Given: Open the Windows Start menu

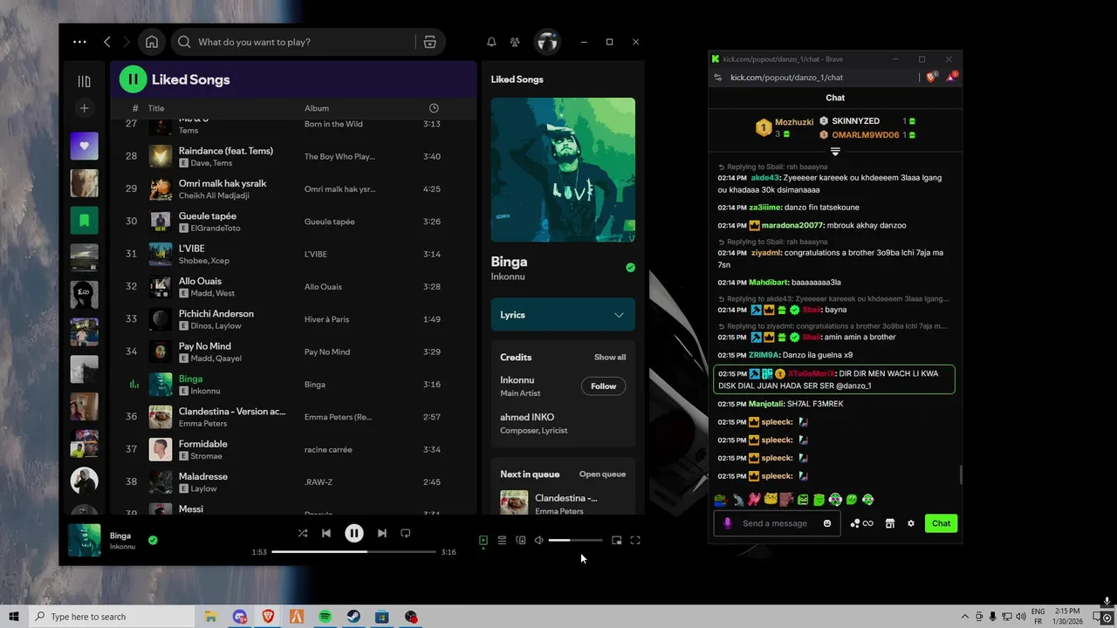Looking at the screenshot, I should coord(14,617).
